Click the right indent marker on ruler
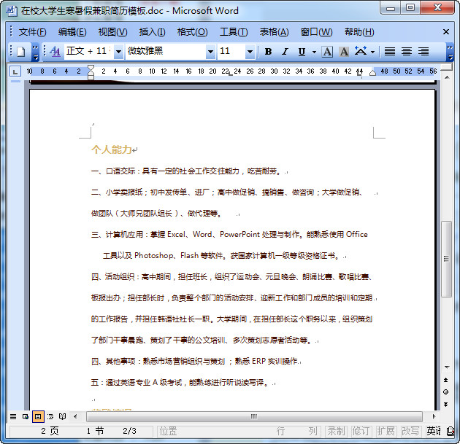The image size is (460, 444). tap(372, 73)
